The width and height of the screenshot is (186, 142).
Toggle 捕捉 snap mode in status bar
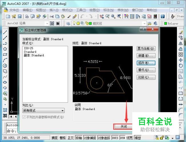[x=54, y=138]
